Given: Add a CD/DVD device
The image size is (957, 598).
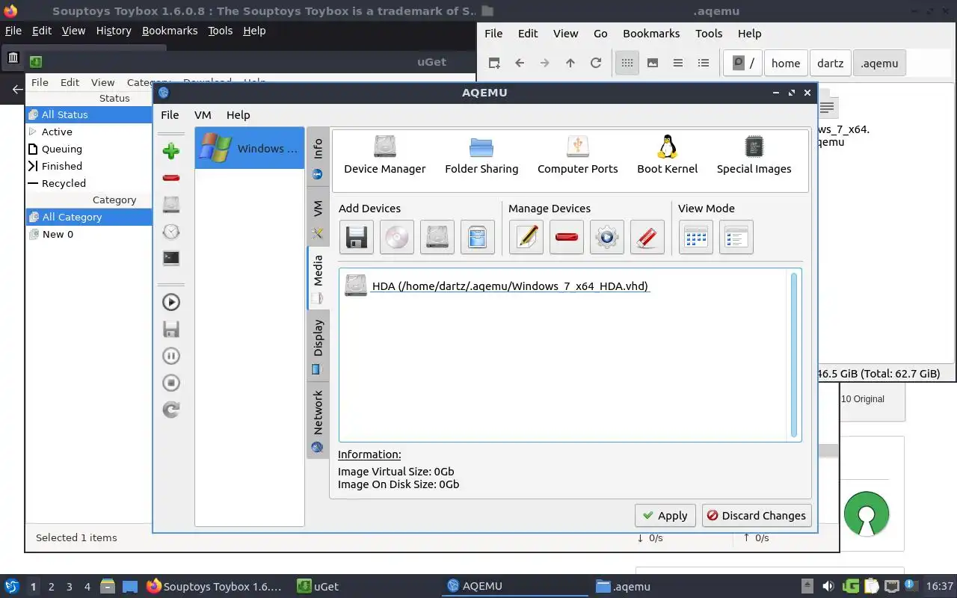Looking at the screenshot, I should 396,238.
